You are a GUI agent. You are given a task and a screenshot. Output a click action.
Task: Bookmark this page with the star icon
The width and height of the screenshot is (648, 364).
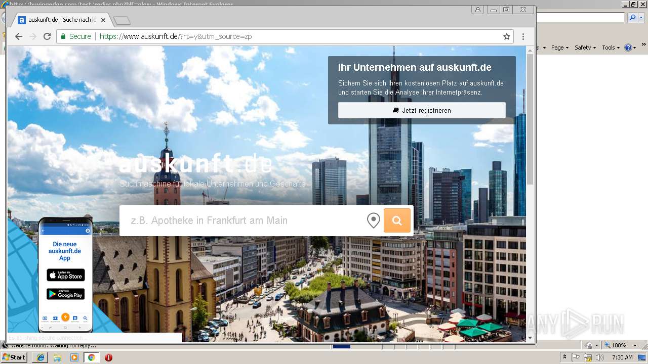[506, 36]
